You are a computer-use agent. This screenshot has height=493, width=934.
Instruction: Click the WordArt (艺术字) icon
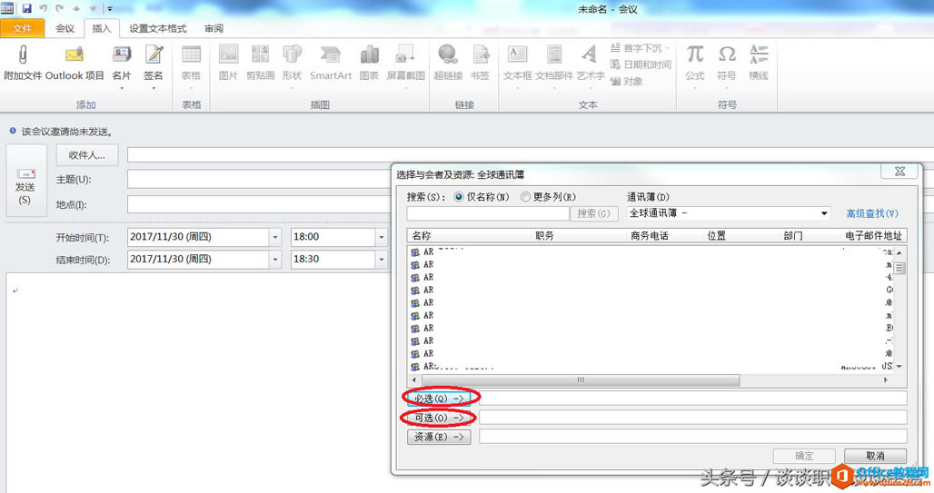[x=590, y=54]
